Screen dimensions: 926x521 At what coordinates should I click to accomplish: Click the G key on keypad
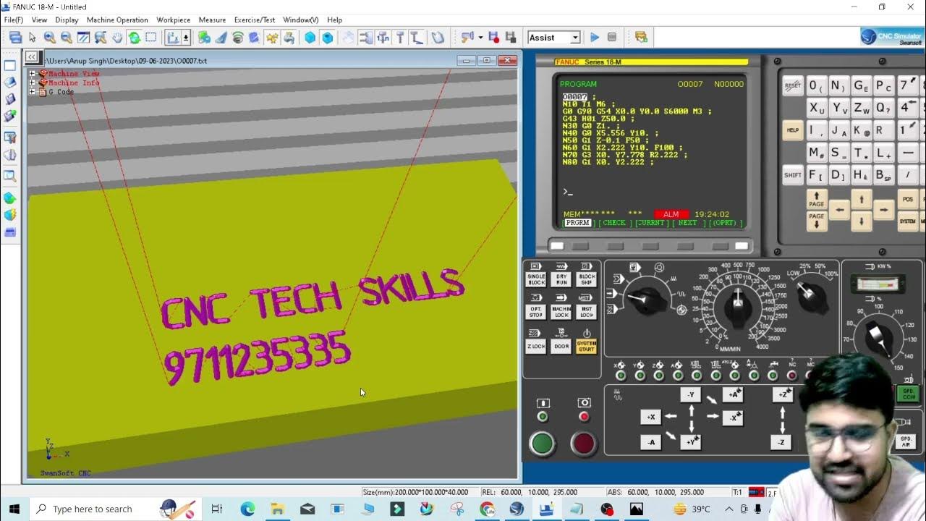pos(862,86)
